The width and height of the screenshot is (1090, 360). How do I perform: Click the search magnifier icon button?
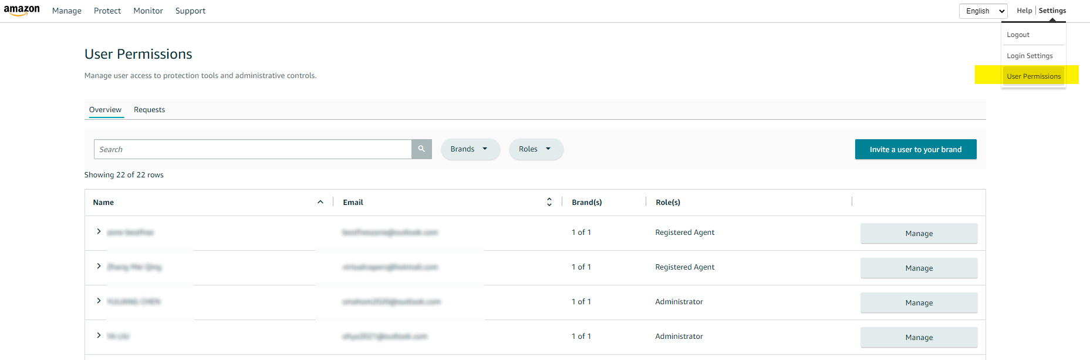(421, 149)
